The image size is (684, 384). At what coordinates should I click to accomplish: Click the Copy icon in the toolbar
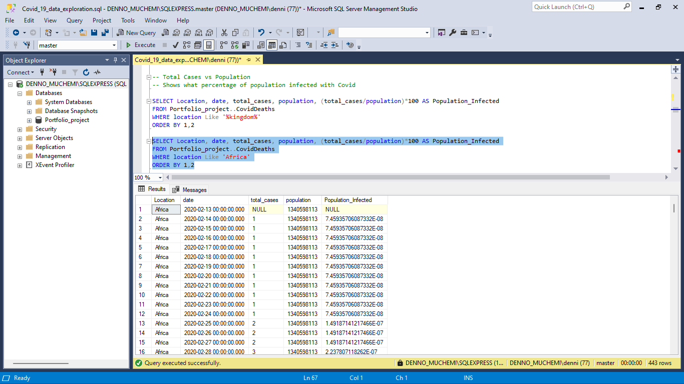pos(235,32)
